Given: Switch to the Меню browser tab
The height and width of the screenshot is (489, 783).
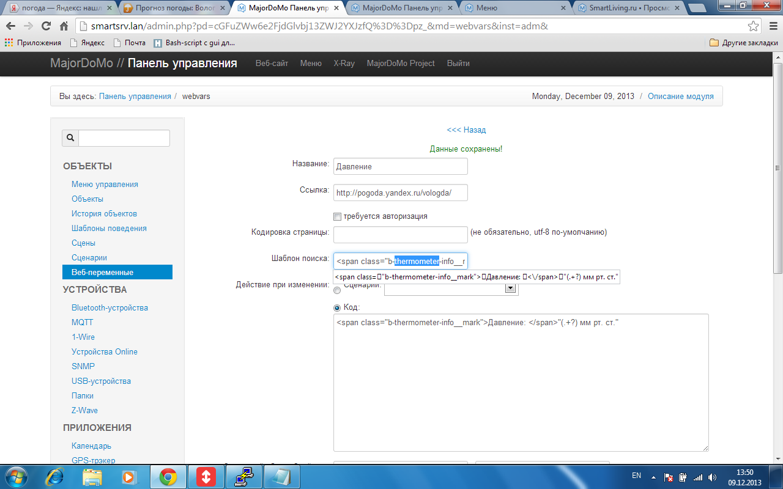Looking at the screenshot, I should pyautogui.click(x=513, y=9).
